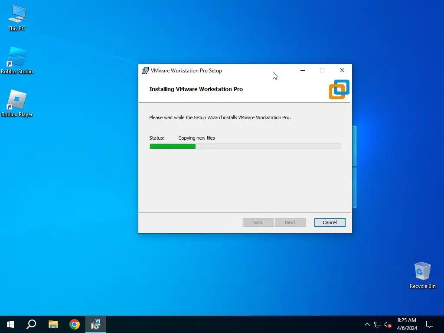Open the Windows Start menu
This screenshot has height=333, width=444.
click(x=10, y=324)
